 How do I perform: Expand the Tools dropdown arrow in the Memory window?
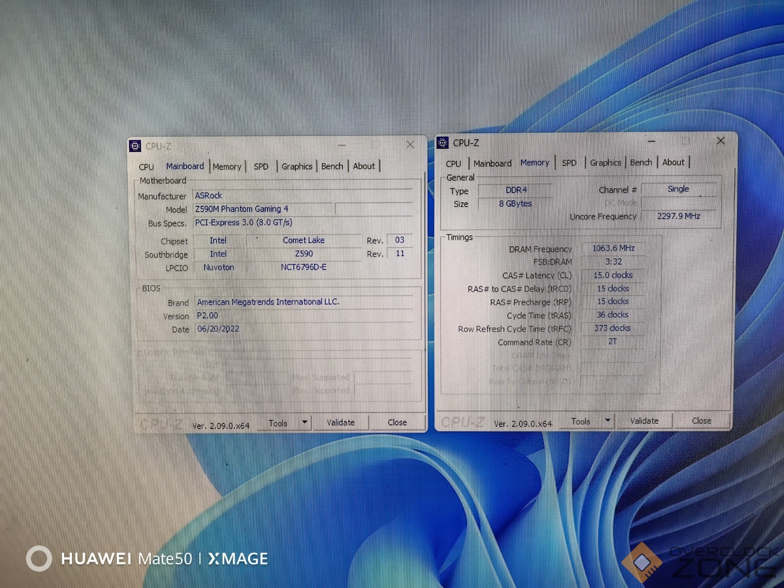608,420
